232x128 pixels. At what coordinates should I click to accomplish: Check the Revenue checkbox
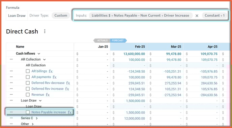28,95
